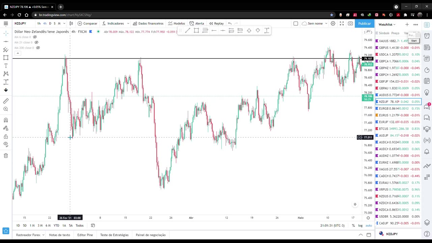Select trend line from favorites toolbar
432x243 pixels.
187,30
